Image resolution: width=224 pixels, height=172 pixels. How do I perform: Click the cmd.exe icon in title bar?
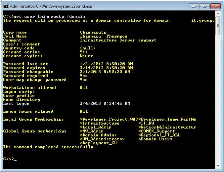(6, 6)
